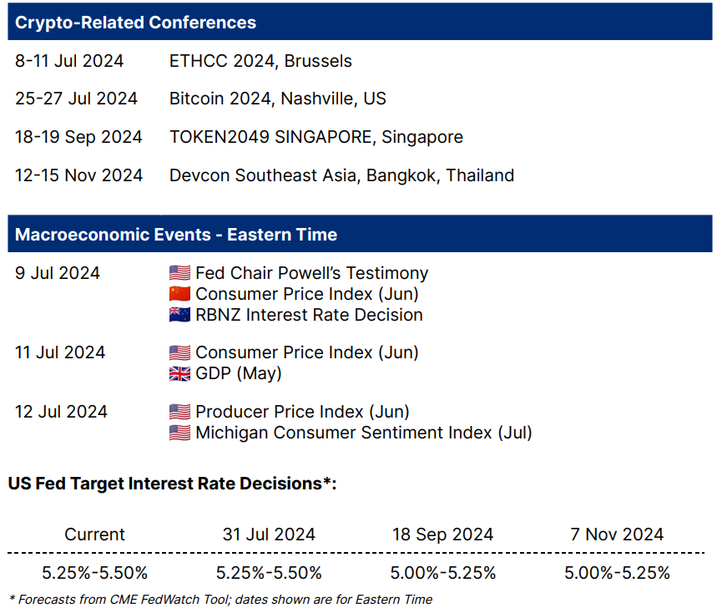717x613 pixels.
Task: Click the 5.00%-5.25% rate under 18 Sep 2024
Action: coord(442,573)
